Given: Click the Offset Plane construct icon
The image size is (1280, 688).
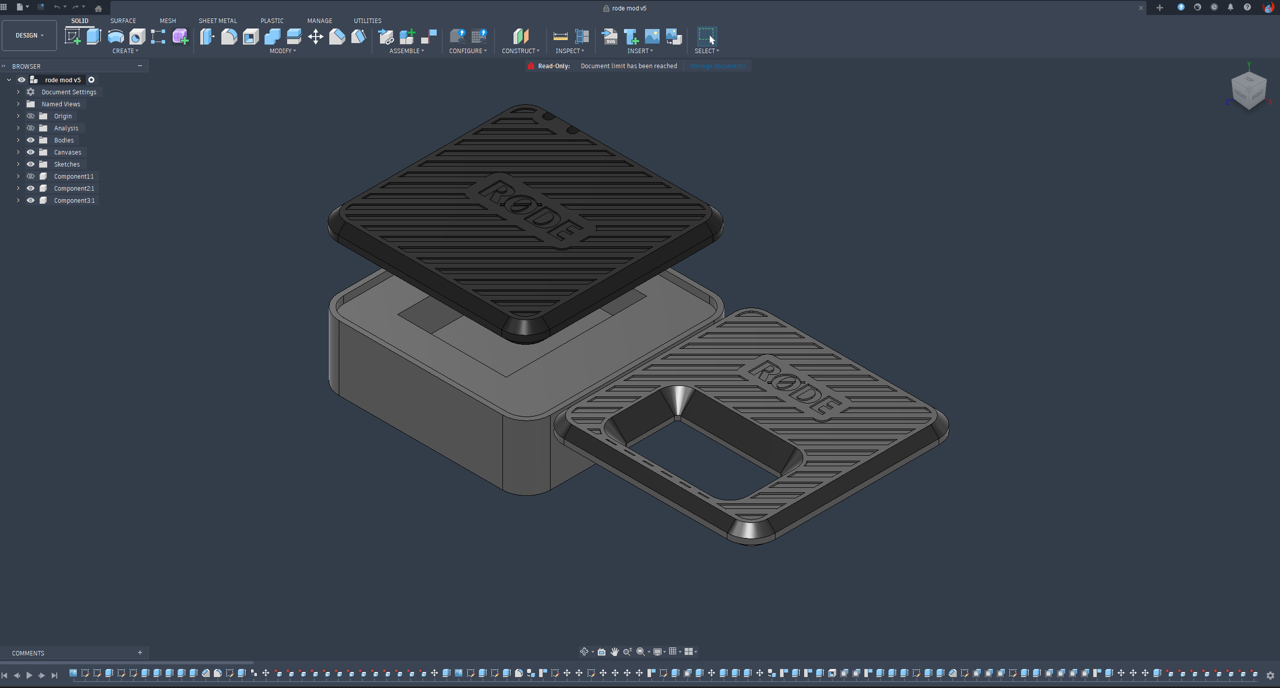Looking at the screenshot, I should [521, 37].
